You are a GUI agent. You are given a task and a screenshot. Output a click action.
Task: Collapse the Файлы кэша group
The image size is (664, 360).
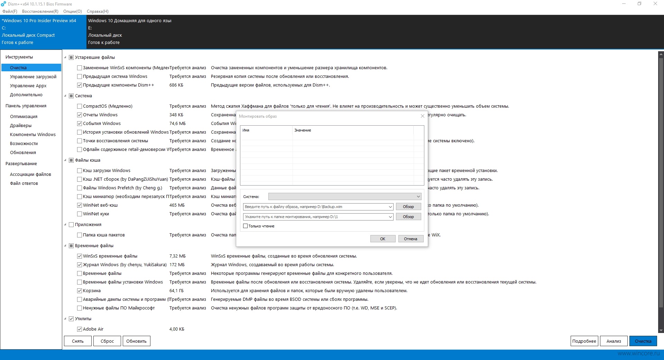65,160
